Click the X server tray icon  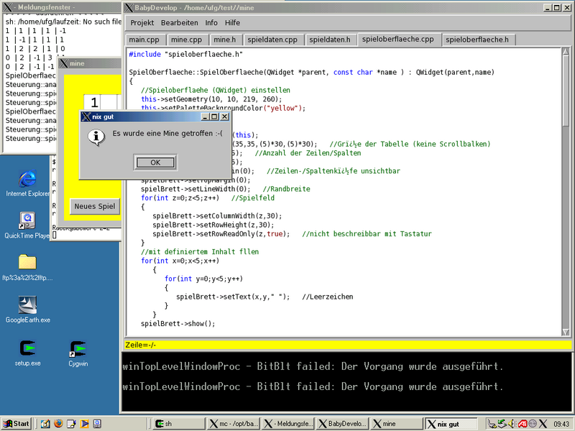point(543,424)
